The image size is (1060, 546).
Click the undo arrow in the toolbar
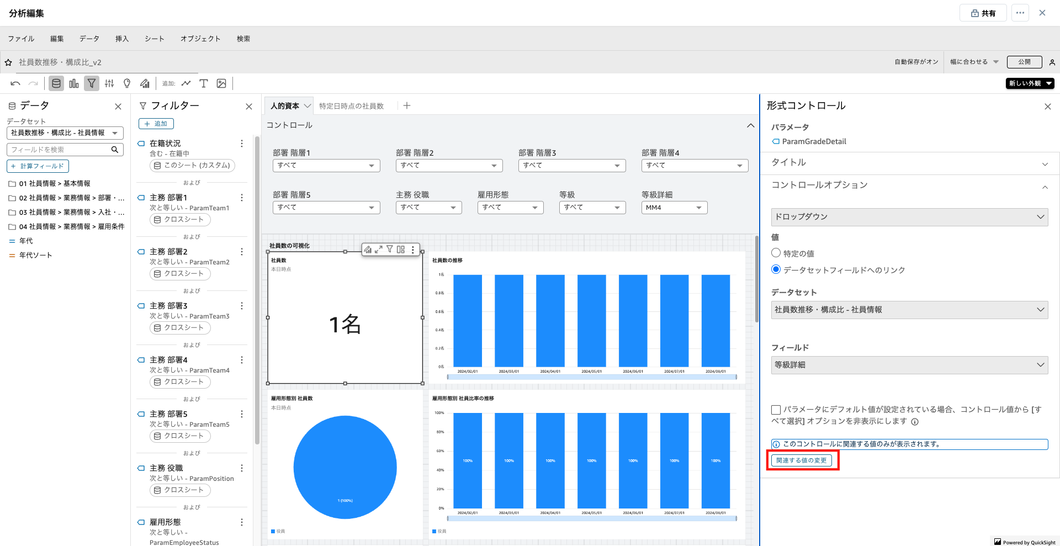[15, 83]
